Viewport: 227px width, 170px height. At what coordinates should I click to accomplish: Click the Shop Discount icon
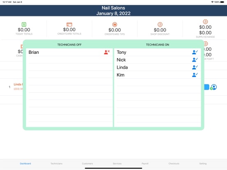pyautogui.click(x=160, y=24)
